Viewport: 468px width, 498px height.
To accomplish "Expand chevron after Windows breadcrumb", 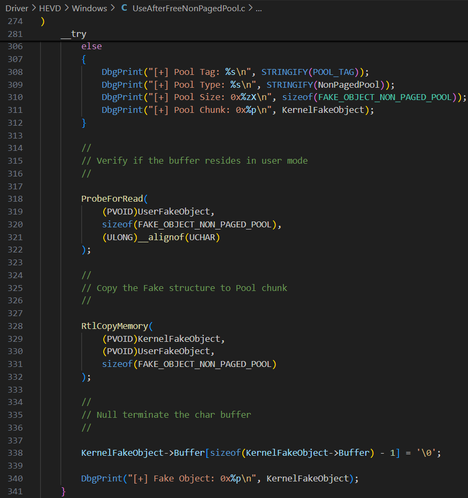I will 113,8.
